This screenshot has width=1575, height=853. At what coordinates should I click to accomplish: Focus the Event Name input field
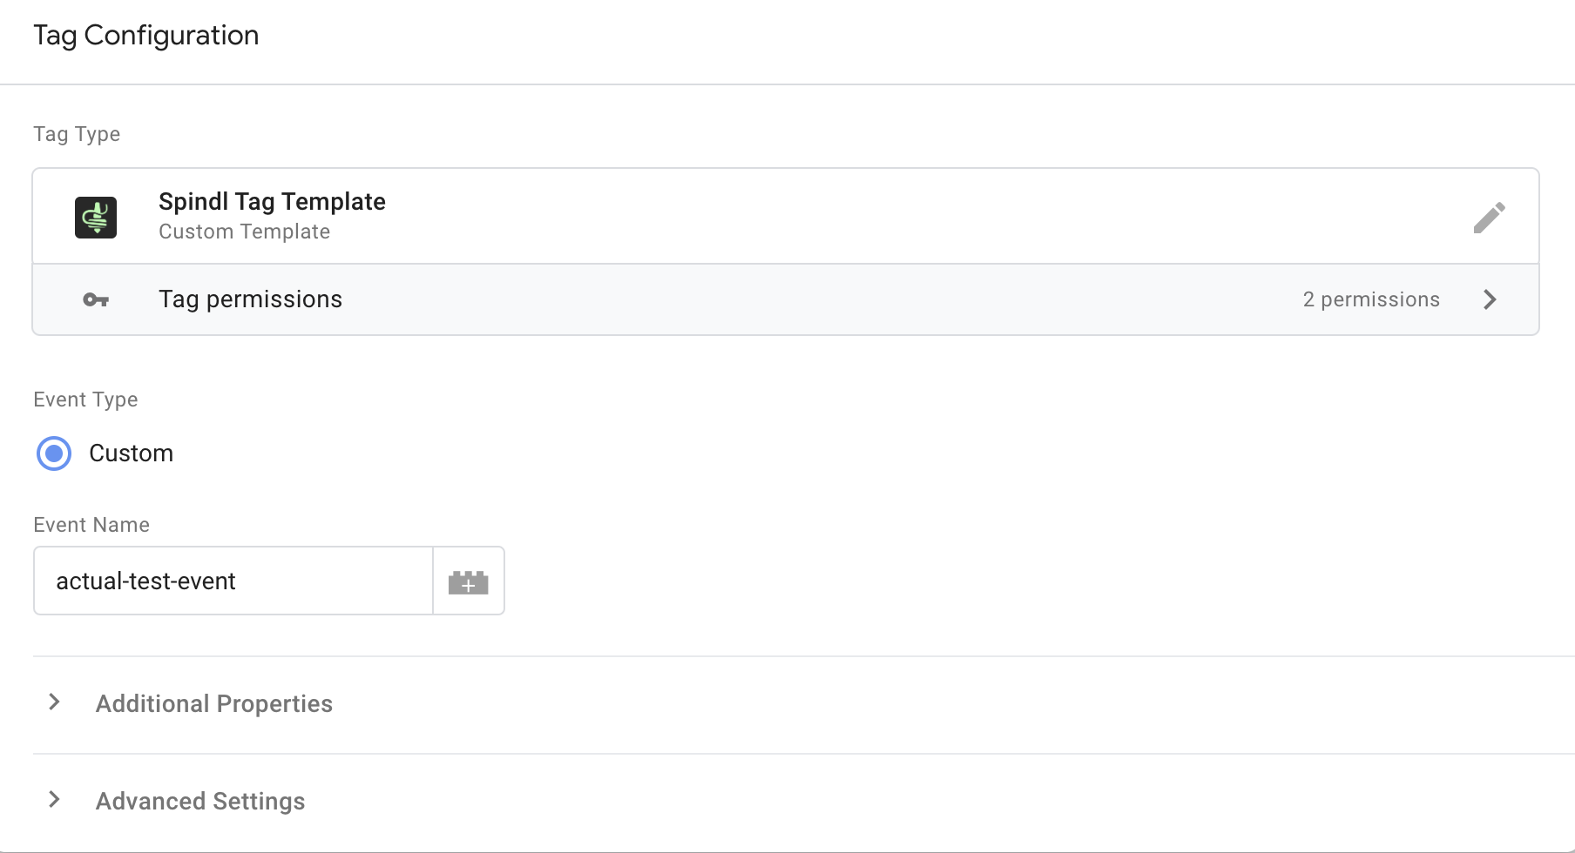(233, 581)
